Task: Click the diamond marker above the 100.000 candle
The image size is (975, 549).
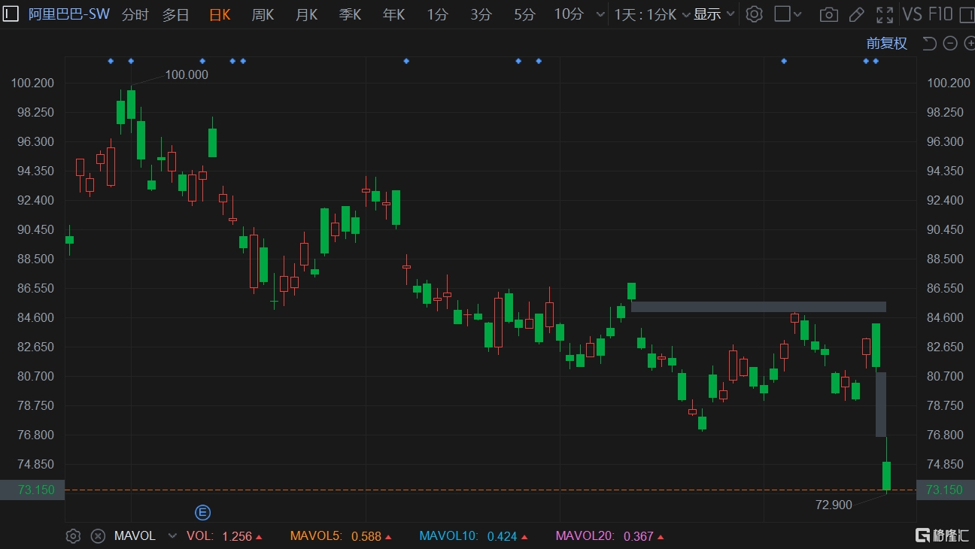Action: (131, 61)
